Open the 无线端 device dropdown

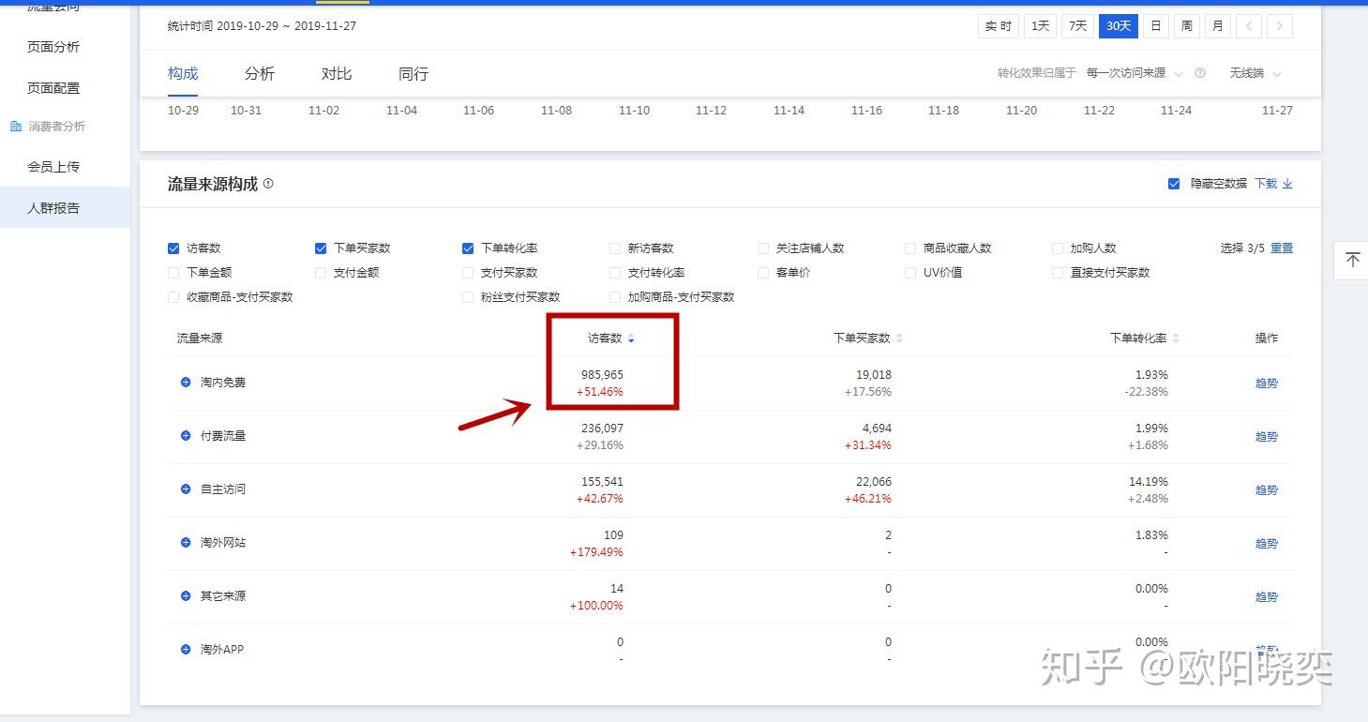(1255, 73)
